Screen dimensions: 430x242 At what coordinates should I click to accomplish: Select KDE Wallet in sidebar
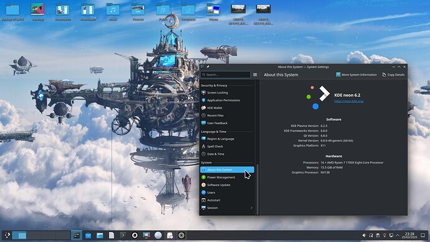(x=227, y=108)
